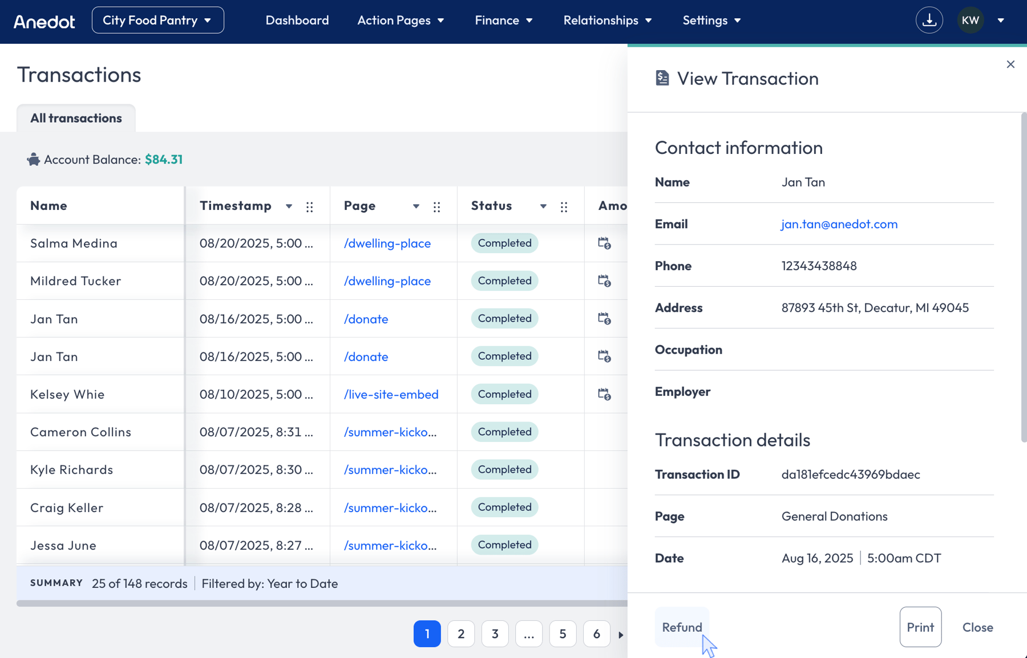Open jan.tan@anedot.com email link
The width and height of the screenshot is (1027, 658).
point(839,224)
